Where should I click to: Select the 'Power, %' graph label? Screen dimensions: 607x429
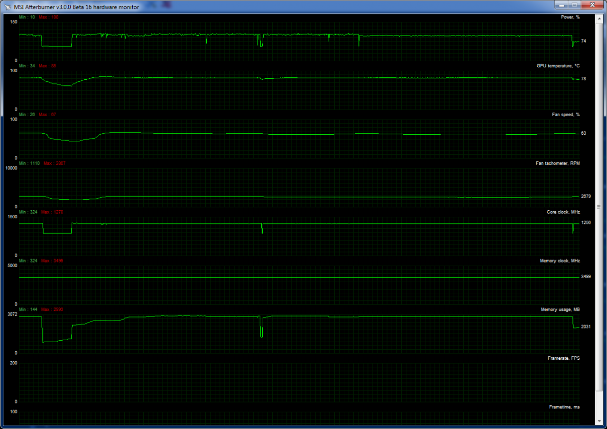570,17
